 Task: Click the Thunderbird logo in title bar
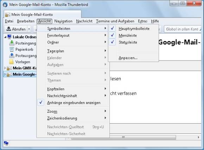[x=5, y=5]
